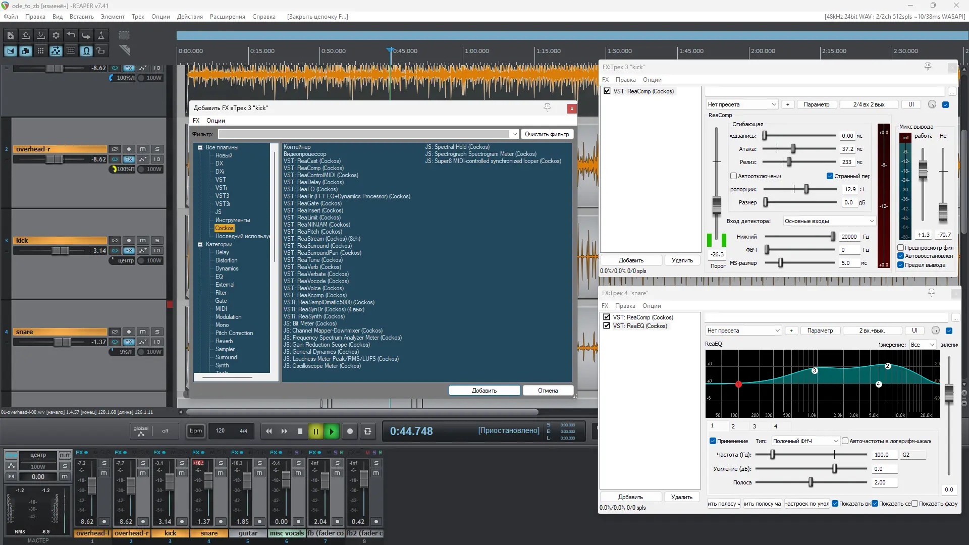Disable the snapping magnet icon
The width and height of the screenshot is (969, 545).
point(86,50)
